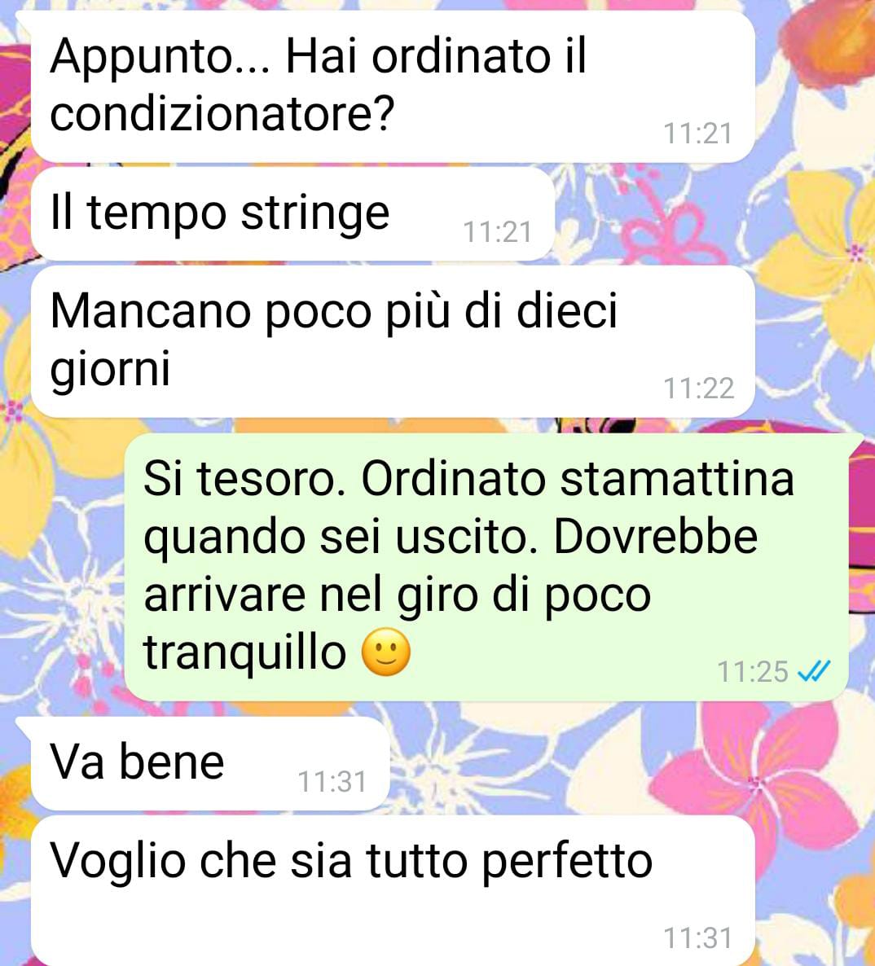This screenshot has width=875, height=966.
Task: Click the word "stamattina" in green bubble
Action: (676, 479)
